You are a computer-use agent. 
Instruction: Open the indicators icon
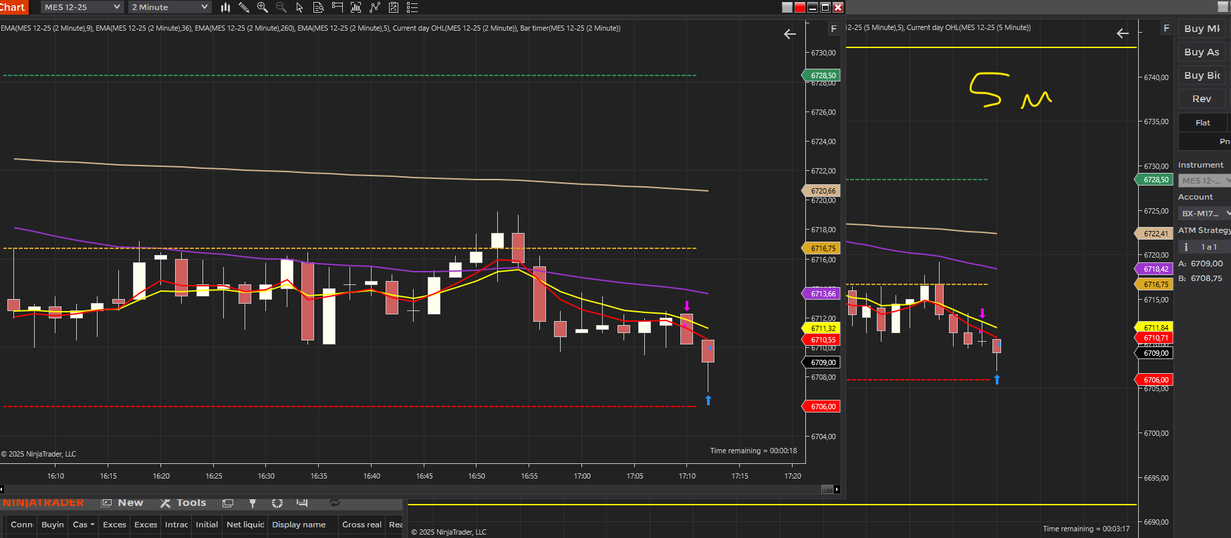(x=375, y=7)
